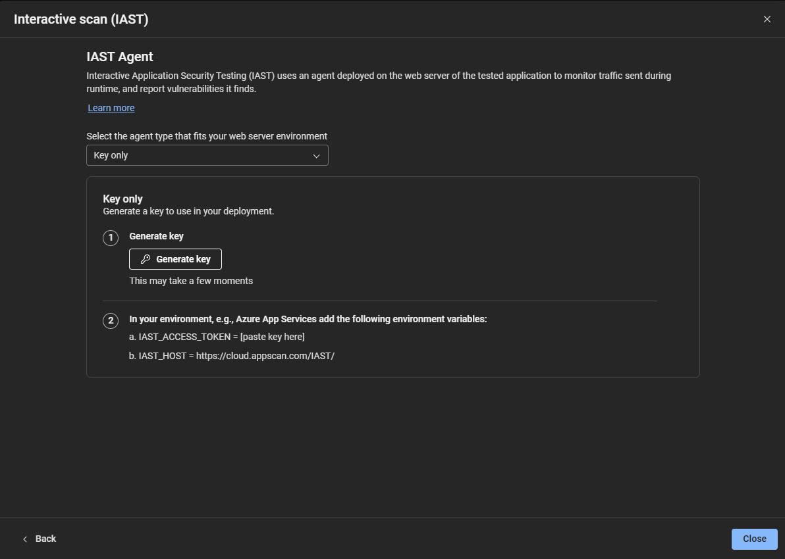
Task: Click the key icon in Generate key button
Action: point(146,259)
